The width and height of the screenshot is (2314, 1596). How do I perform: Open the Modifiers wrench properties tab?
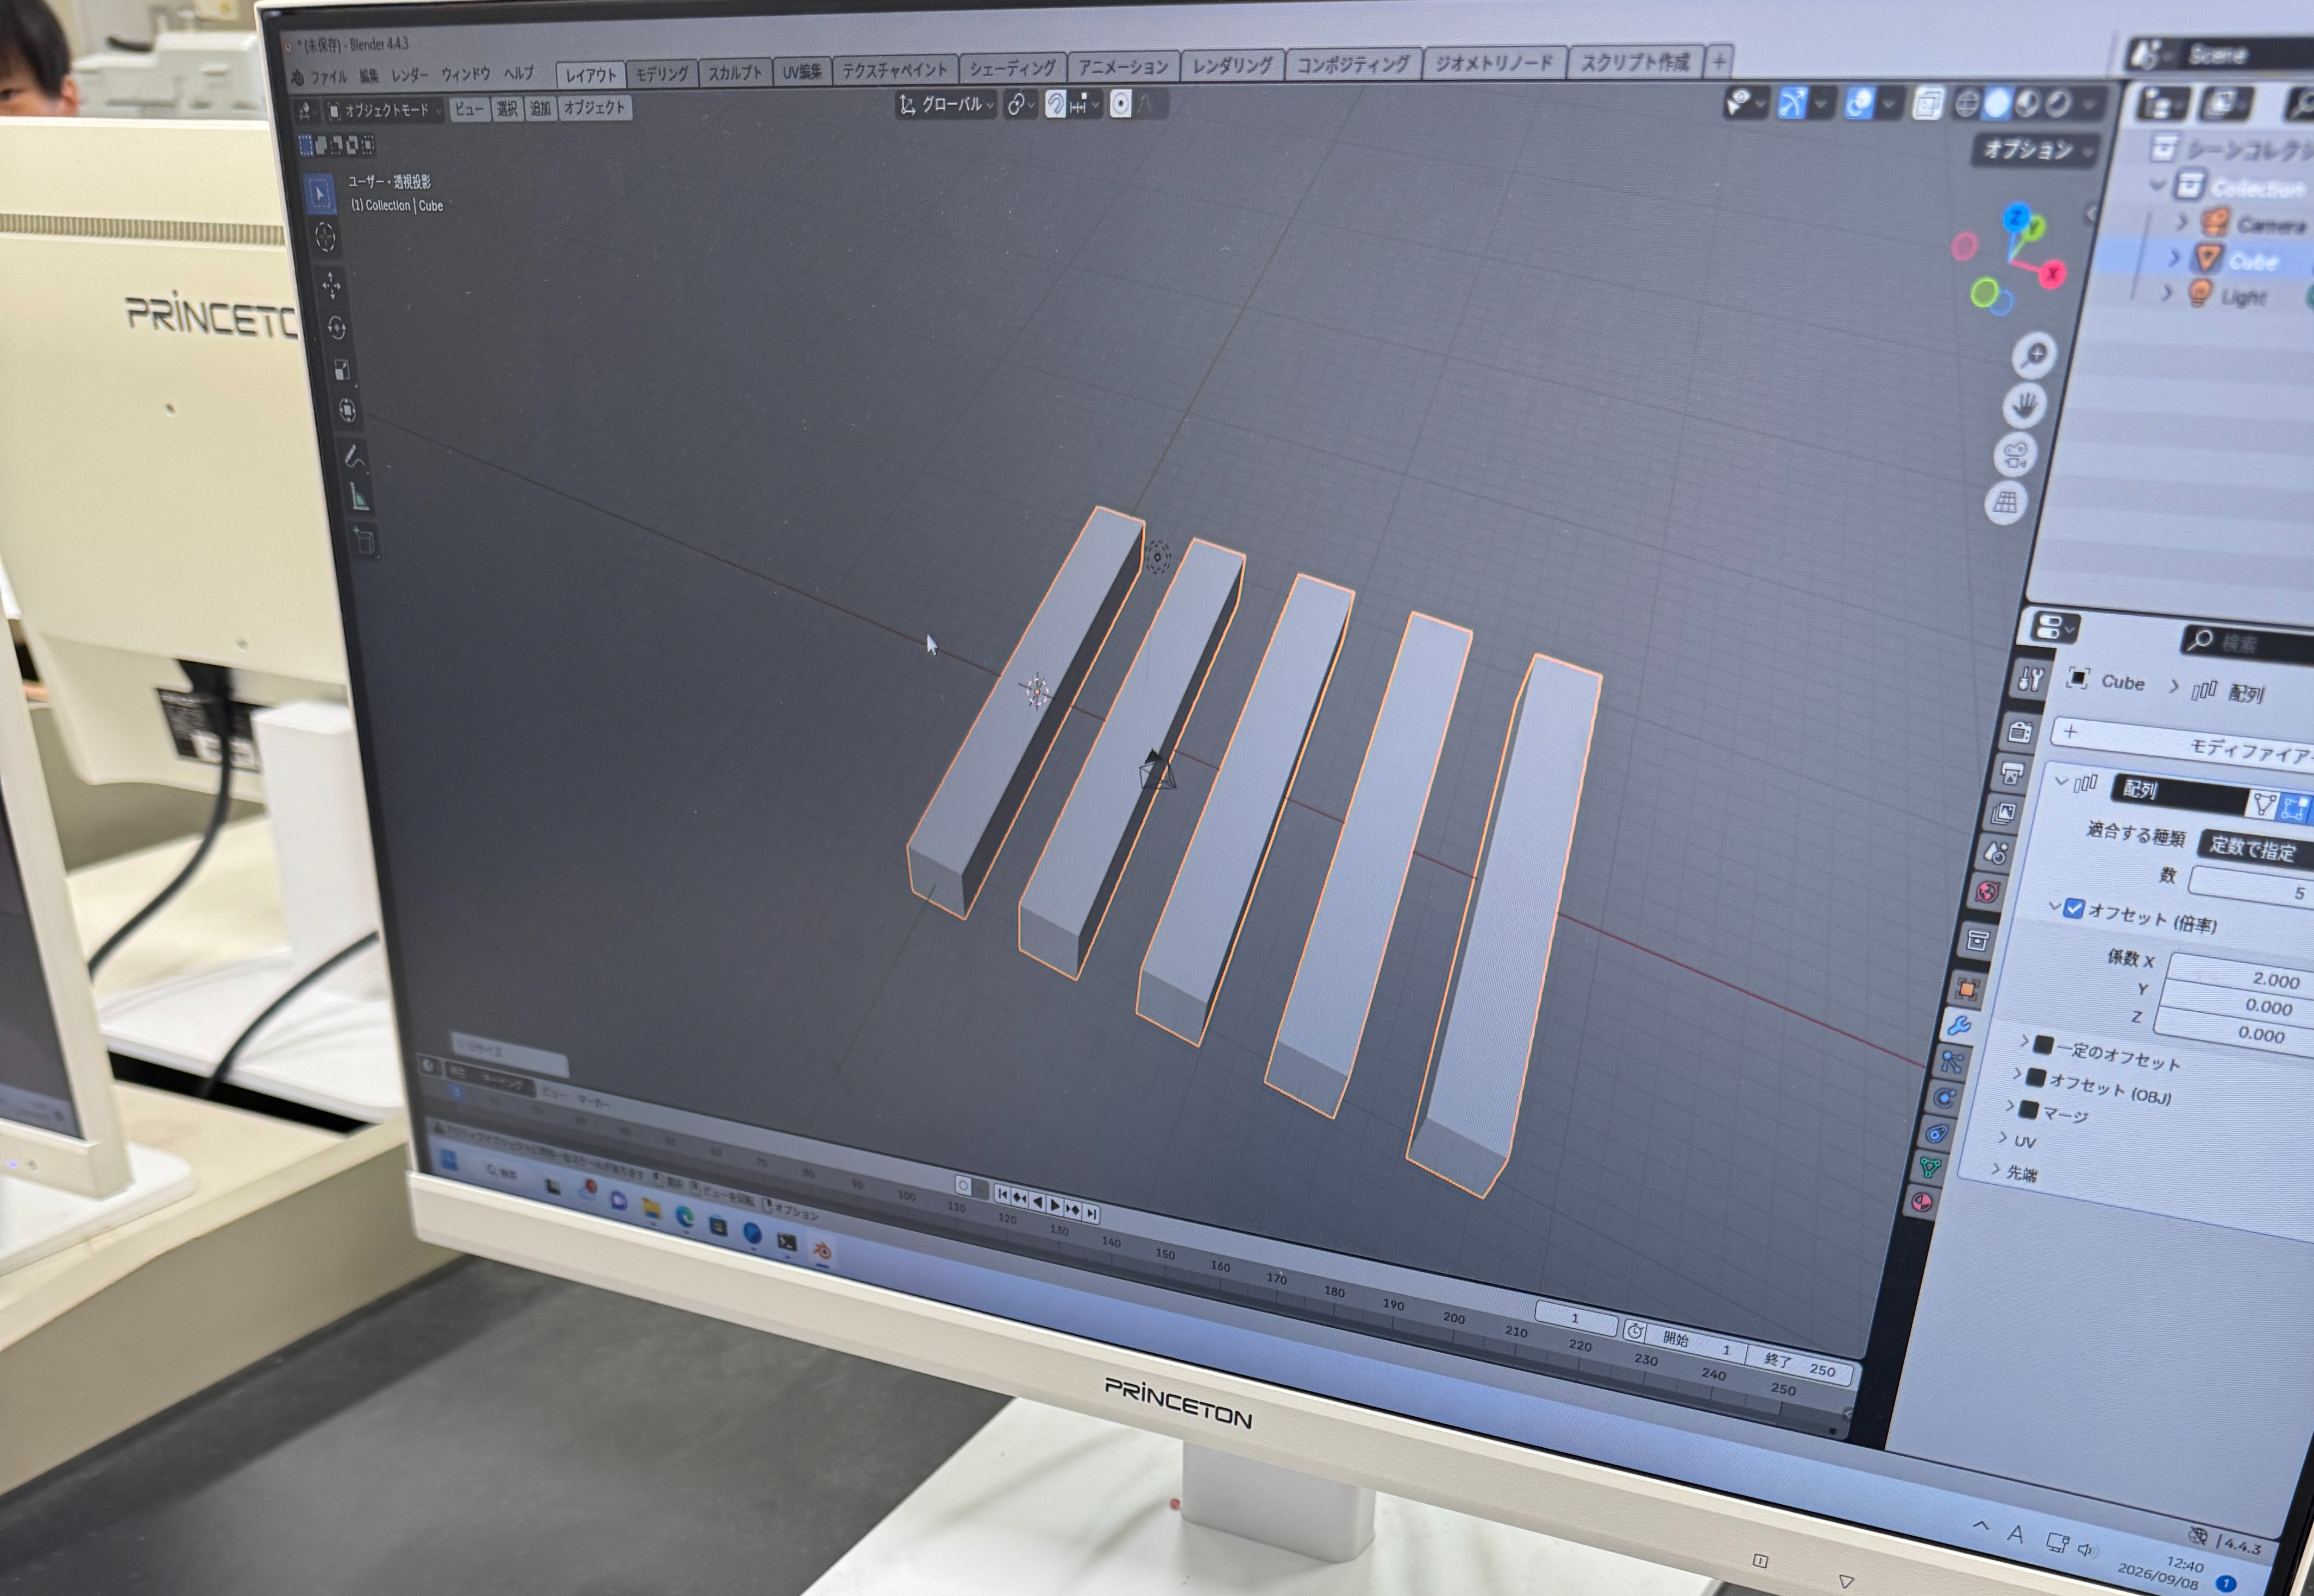[x=1958, y=1025]
